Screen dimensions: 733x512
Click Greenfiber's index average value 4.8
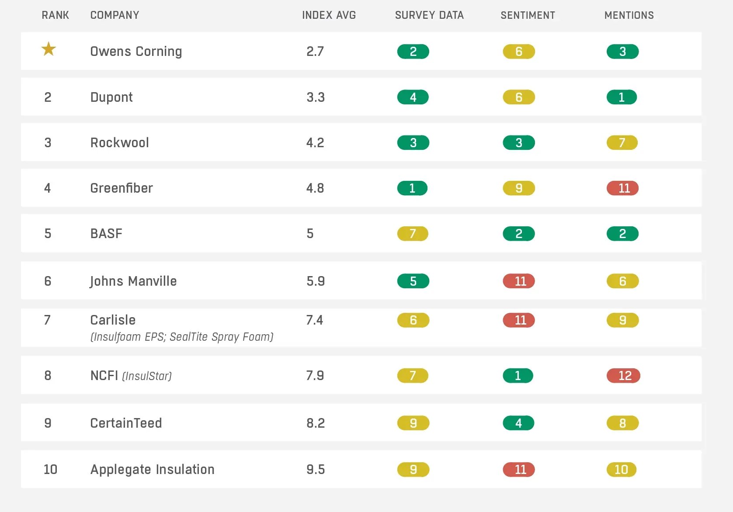(x=315, y=188)
